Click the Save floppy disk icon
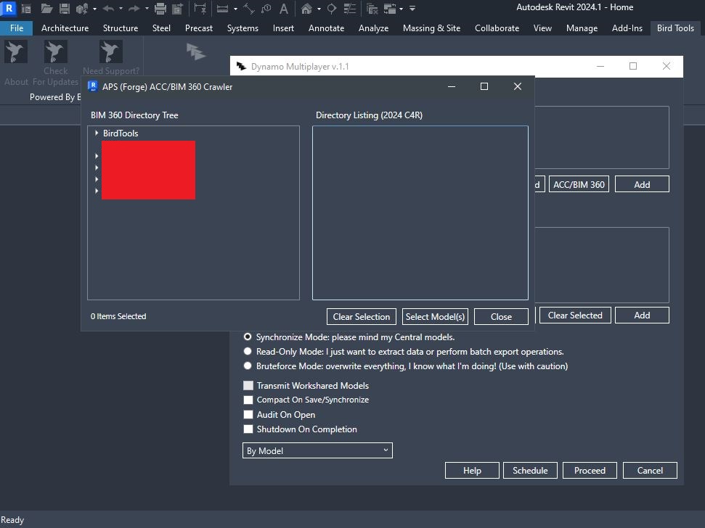Viewport: 705px width, 528px height. [x=65, y=8]
